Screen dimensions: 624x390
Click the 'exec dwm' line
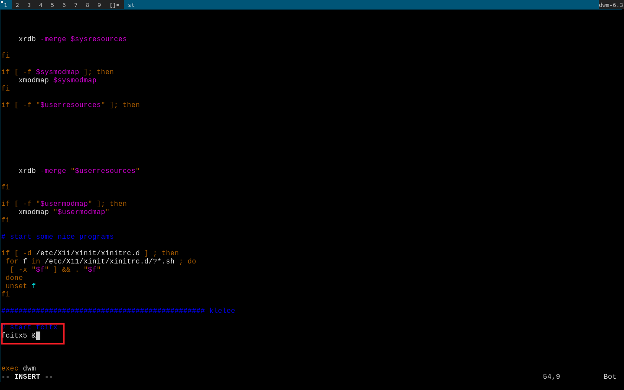point(19,368)
